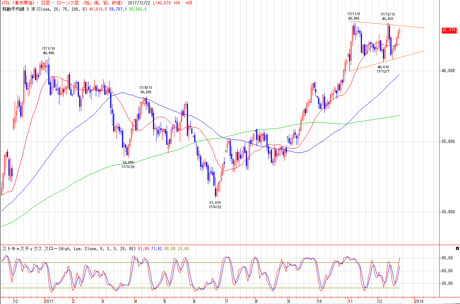Viewport: 460px width, 304px height.
Task: Click the 17/11/8 43,430 high annotation
Action: click(354, 16)
